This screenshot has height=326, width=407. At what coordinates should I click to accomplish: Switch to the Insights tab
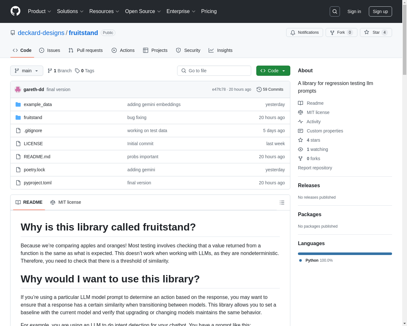click(221, 50)
